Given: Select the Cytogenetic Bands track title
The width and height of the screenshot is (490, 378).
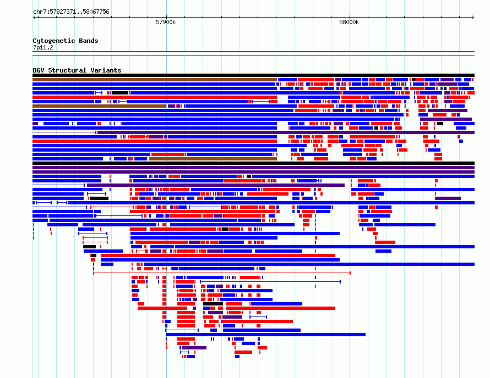Looking at the screenshot, I should pos(66,41).
